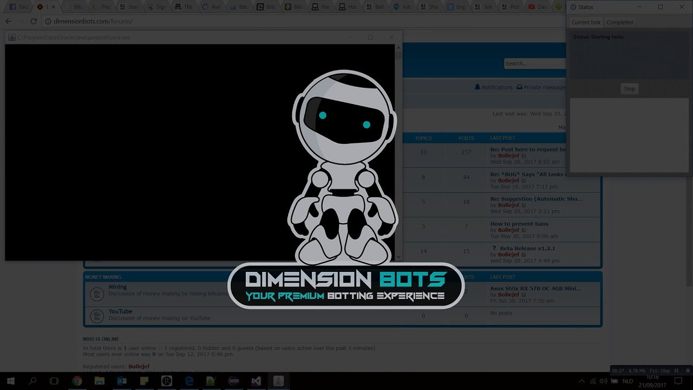Open File Explorer from the taskbar
Screen dimensions: 693x390
(99, 381)
